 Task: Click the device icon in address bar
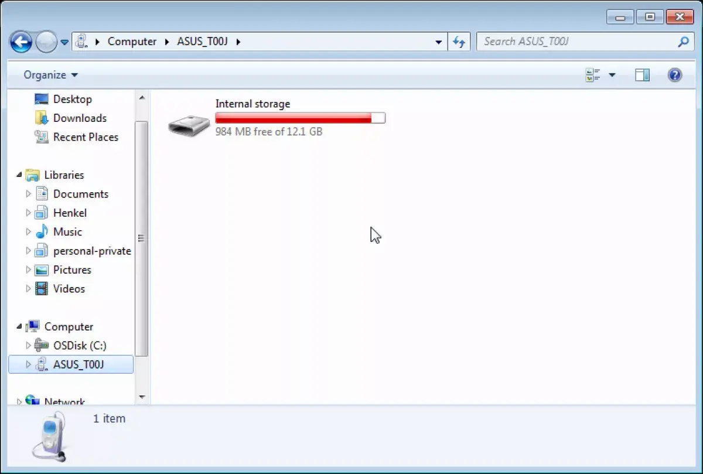82,42
